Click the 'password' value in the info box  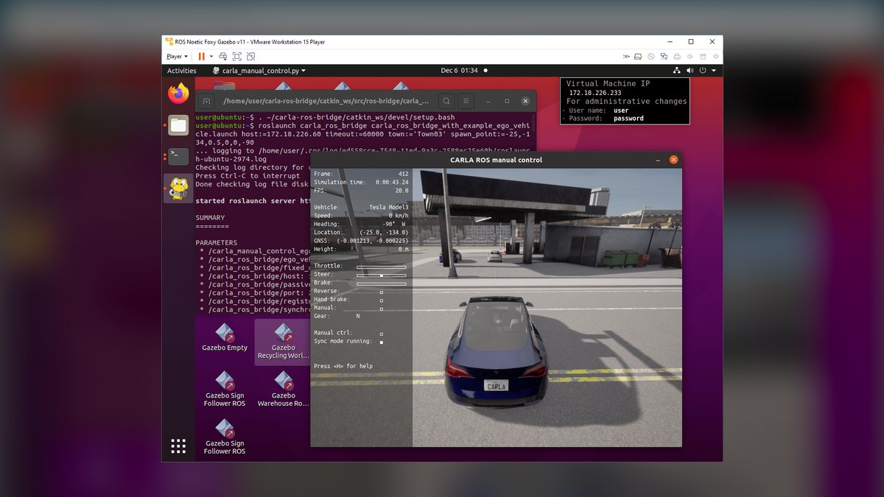pos(628,118)
